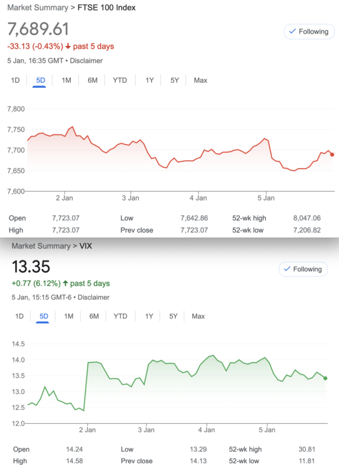The image size is (339, 465).
Task: Select Max range on FTSE chart
Action: pyautogui.click(x=200, y=80)
